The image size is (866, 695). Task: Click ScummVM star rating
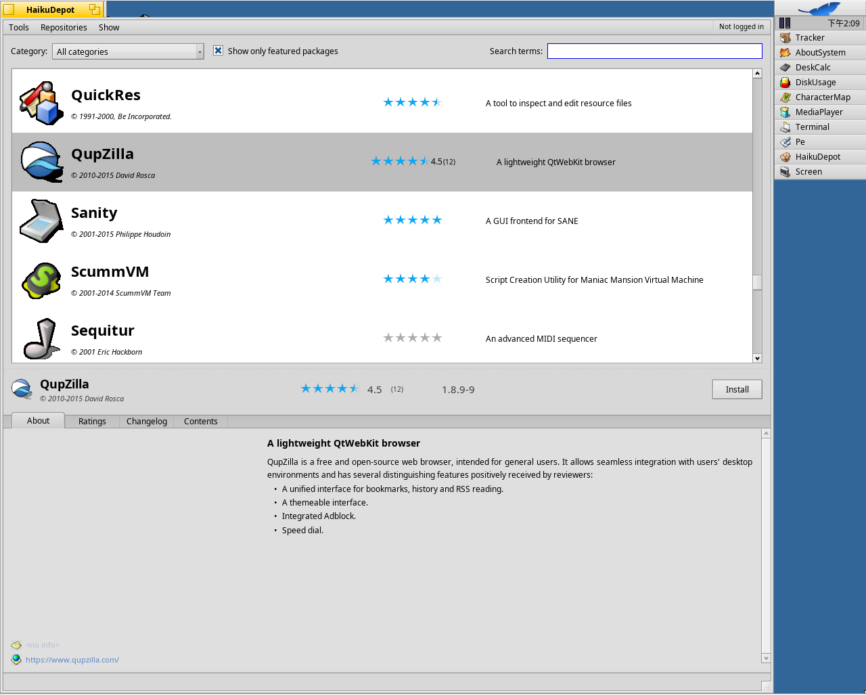tap(412, 279)
